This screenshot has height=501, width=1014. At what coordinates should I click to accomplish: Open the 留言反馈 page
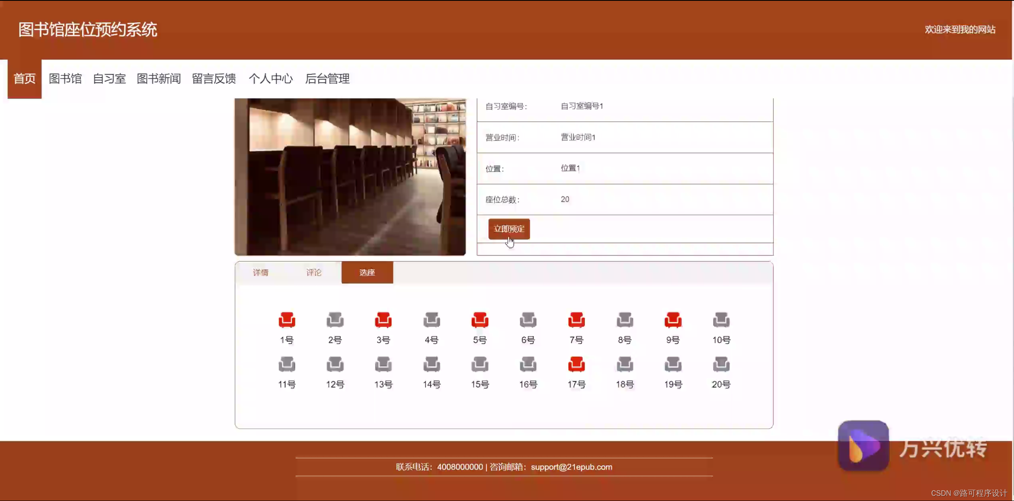tap(214, 79)
